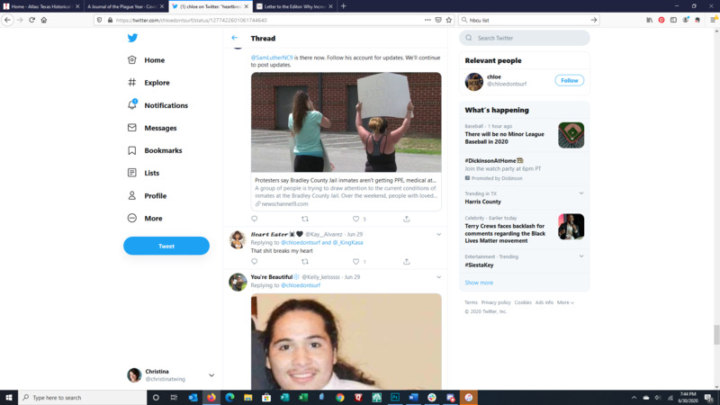Screen dimensions: 720x405
Task: Click the Firefox reload button
Action: (31, 19)
